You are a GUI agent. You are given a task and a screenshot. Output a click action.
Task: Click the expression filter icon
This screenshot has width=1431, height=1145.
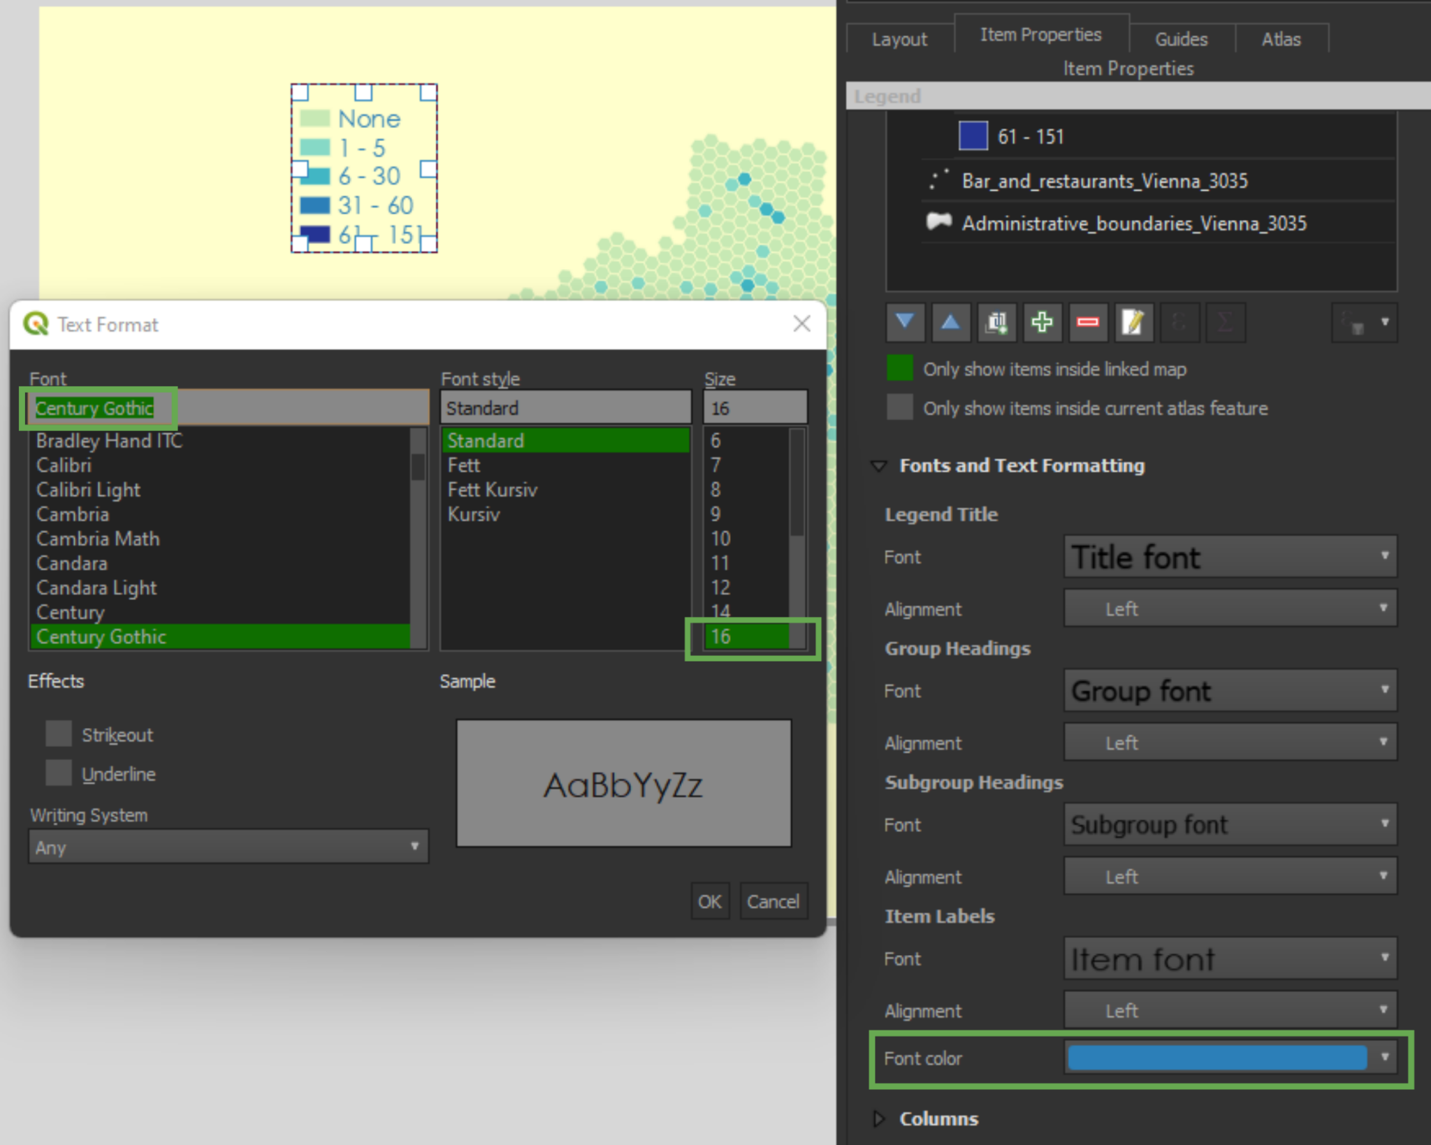(1179, 322)
